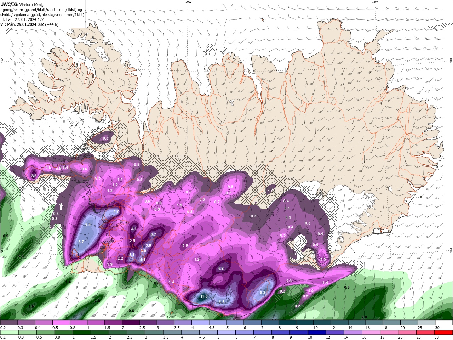Viewport: 453px width, 340px height.
Task: Click the 20W longitude label at top
Action: coord(188,2)
